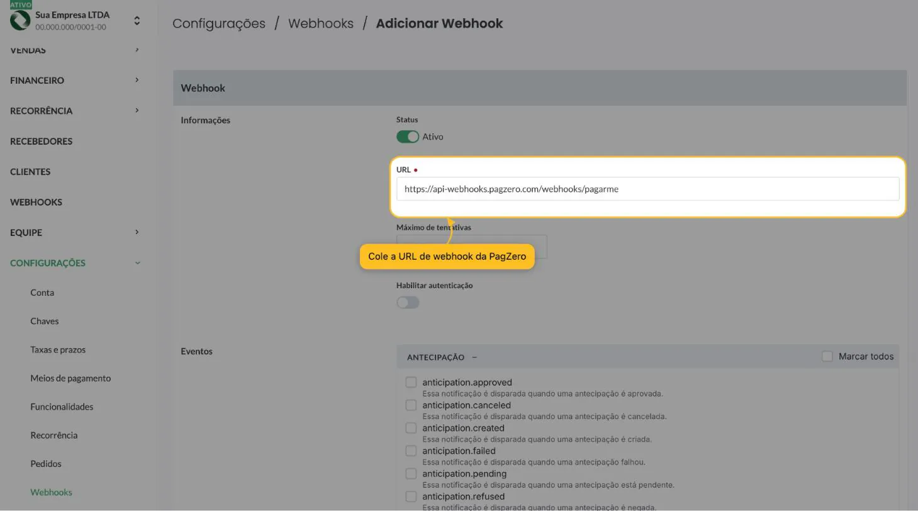The image size is (918, 511).
Task: Click the Máximo de tentativas field
Action: point(472,247)
